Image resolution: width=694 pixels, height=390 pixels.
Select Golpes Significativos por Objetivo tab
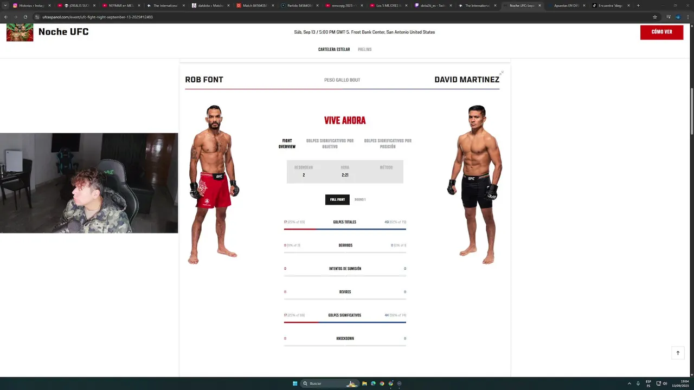(330, 144)
